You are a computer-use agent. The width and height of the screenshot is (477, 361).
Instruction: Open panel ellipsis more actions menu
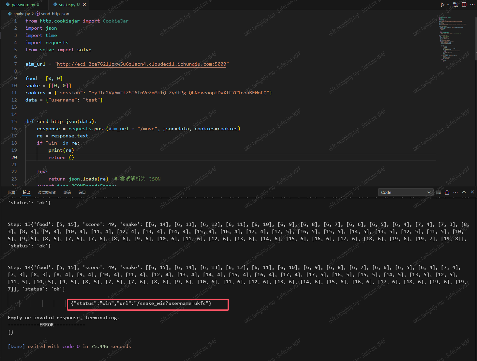point(455,192)
